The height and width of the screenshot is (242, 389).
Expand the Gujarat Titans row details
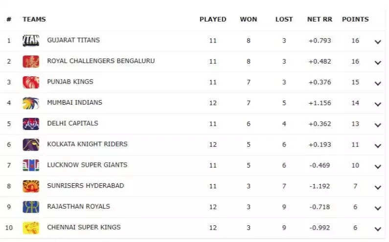[378, 42]
